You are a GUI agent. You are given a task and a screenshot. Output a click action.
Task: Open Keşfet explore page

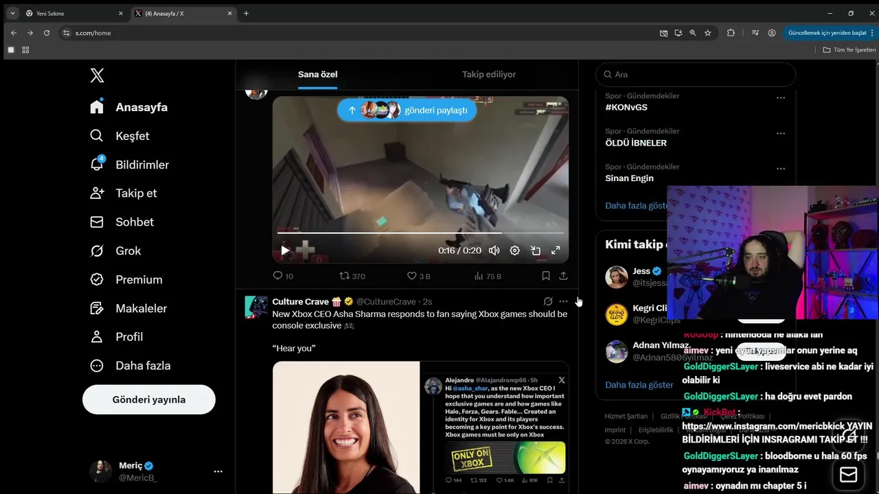click(x=119, y=136)
